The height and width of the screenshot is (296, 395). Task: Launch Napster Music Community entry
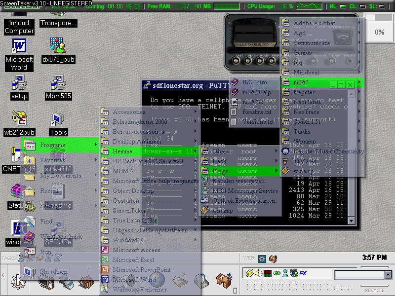[x=322, y=151]
